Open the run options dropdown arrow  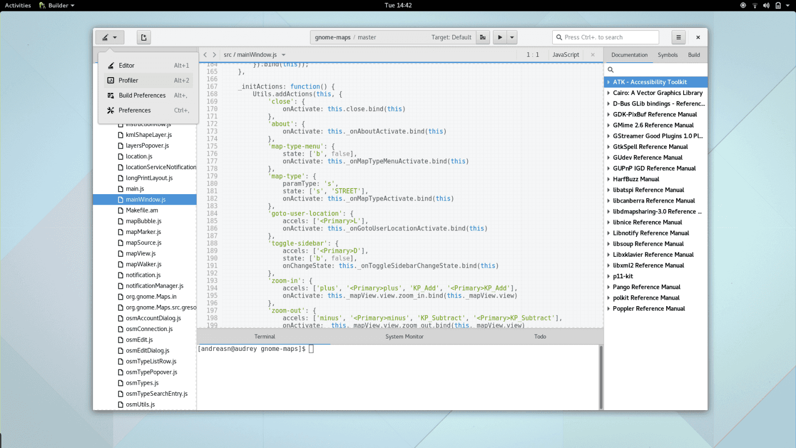pyautogui.click(x=512, y=37)
